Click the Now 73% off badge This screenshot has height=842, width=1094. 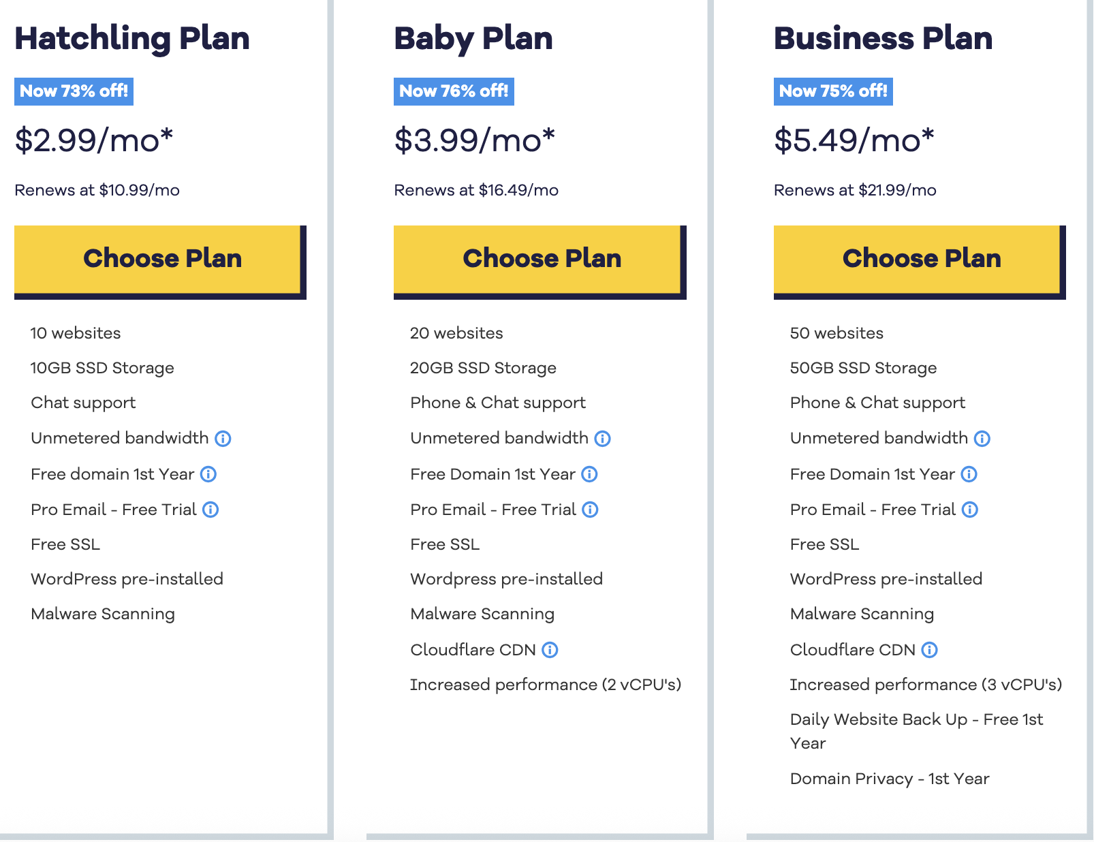click(74, 91)
